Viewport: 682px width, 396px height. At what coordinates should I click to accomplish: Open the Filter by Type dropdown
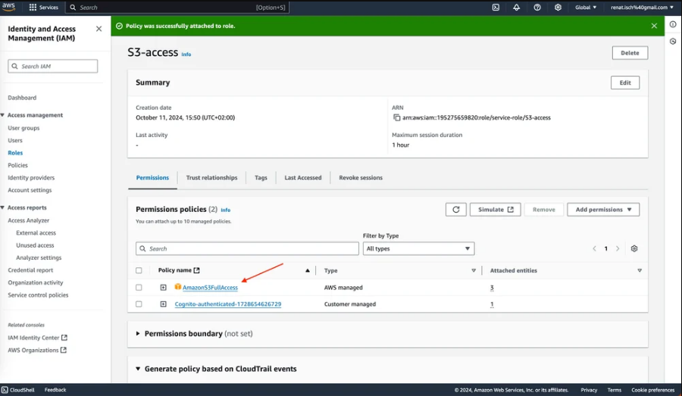point(418,248)
